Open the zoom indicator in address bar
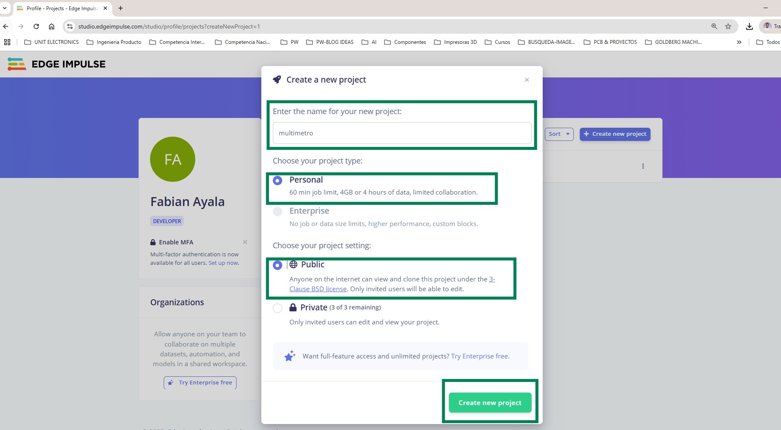Viewport: 781px width, 430px height. [714, 26]
